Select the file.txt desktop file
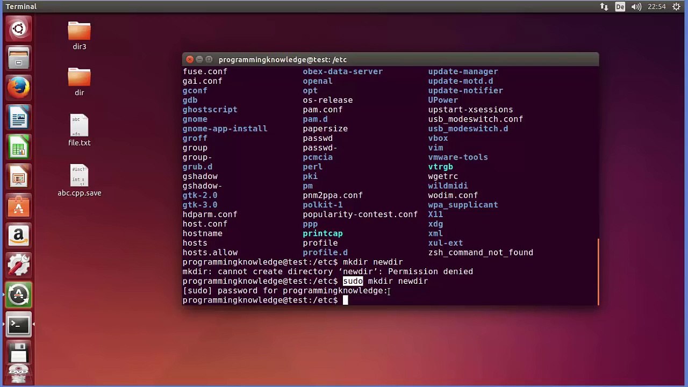688x387 pixels. [79, 130]
